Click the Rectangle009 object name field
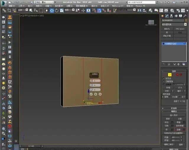189x150 pixels. click(173, 20)
